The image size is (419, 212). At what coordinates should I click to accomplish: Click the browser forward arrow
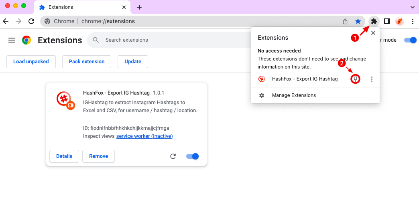click(18, 21)
